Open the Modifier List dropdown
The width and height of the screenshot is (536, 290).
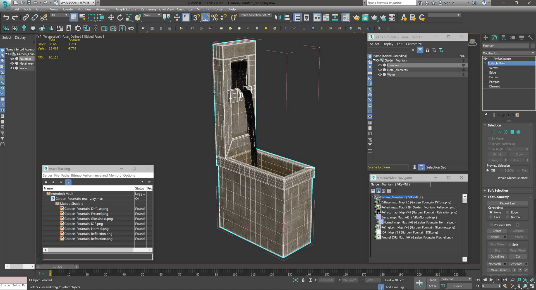tap(508, 53)
